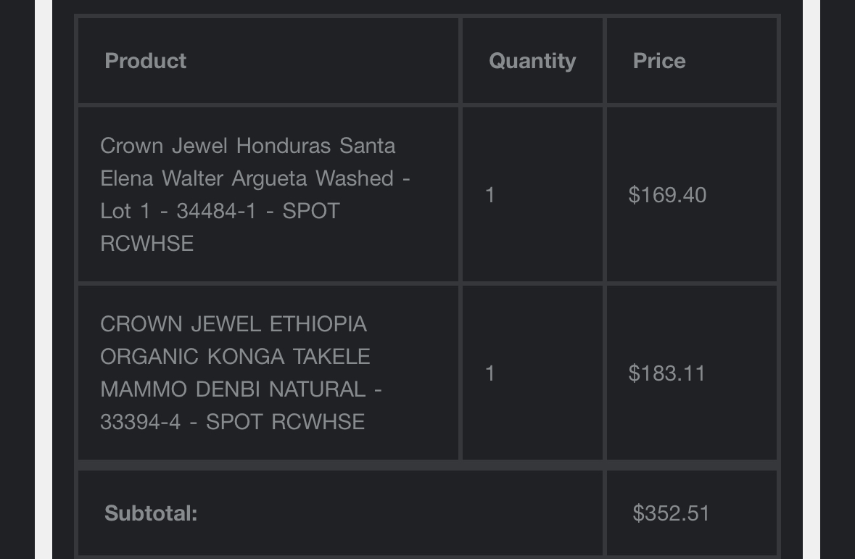855x559 pixels.
Task: Click the Product column header
Action: 145,60
